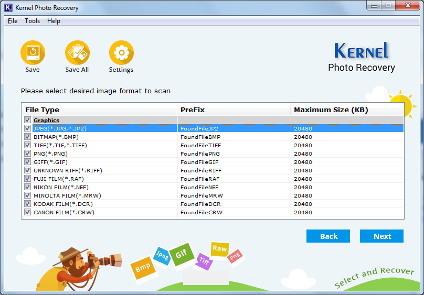Open the Settings gear icon
The height and width of the screenshot is (295, 424).
(121, 52)
